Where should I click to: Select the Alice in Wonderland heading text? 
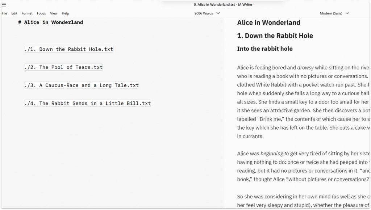(51, 22)
